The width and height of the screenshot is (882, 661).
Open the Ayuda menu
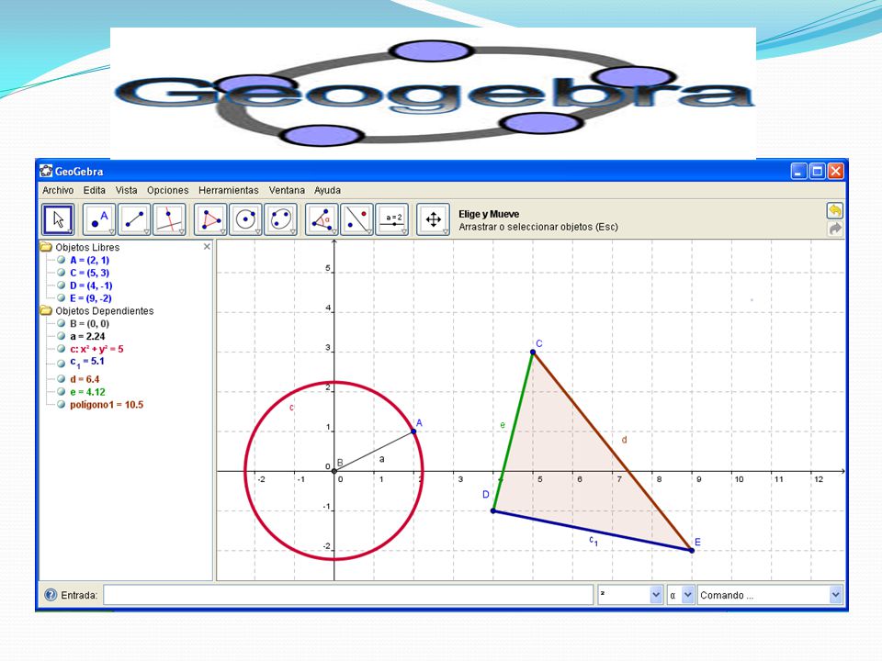click(327, 190)
